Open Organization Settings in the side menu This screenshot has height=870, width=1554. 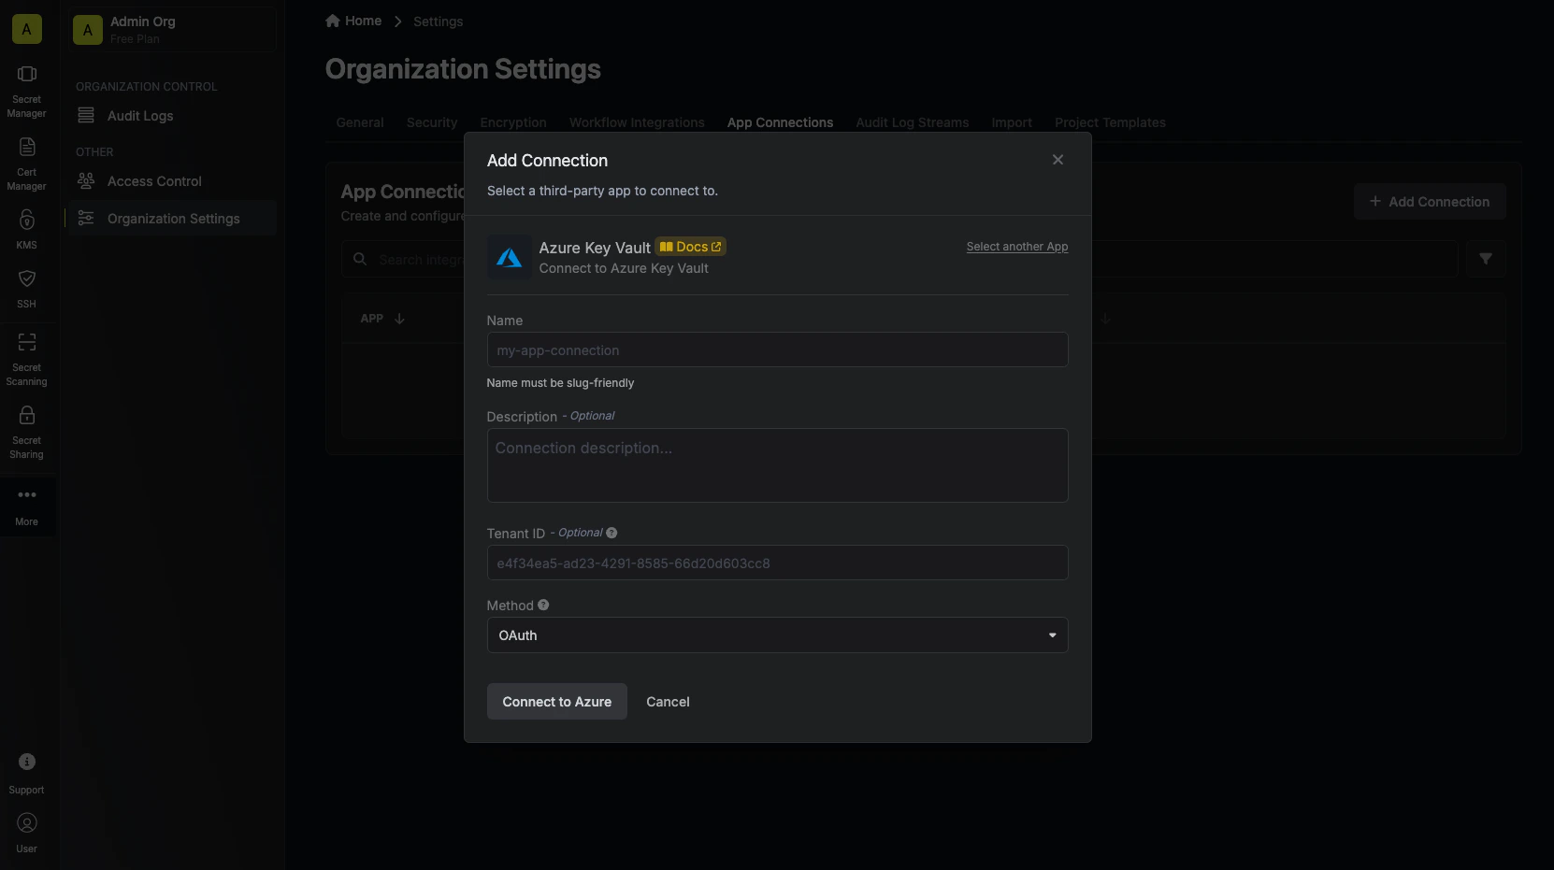(172, 219)
